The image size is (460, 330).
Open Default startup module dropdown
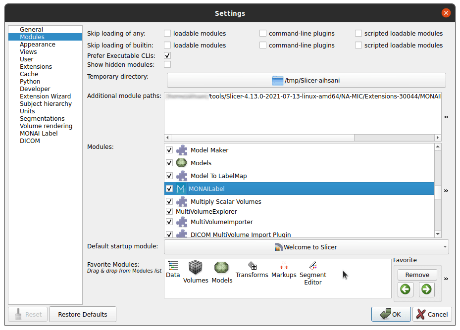(x=307, y=247)
